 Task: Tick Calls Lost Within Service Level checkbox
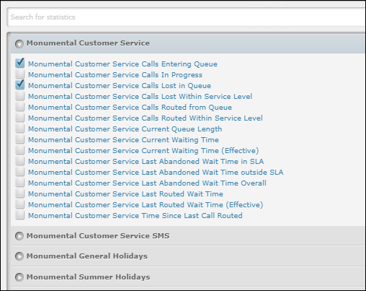point(20,96)
